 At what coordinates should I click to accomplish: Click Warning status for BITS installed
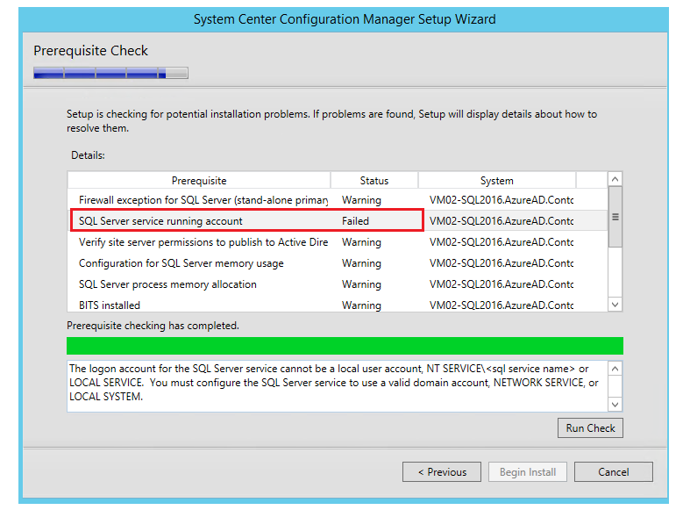tap(361, 305)
